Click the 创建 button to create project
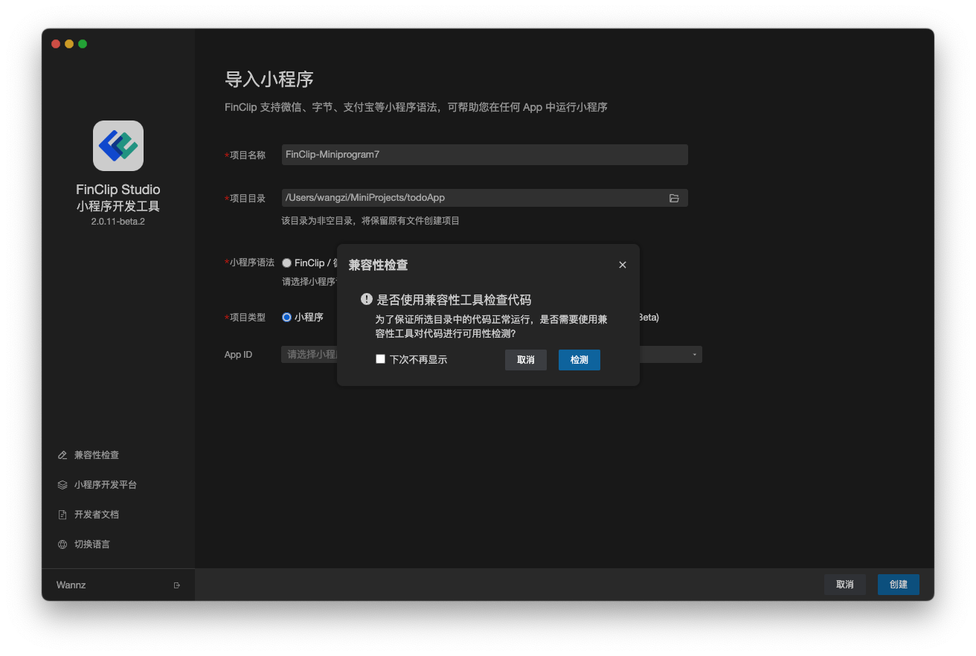The image size is (976, 656). [x=898, y=584]
